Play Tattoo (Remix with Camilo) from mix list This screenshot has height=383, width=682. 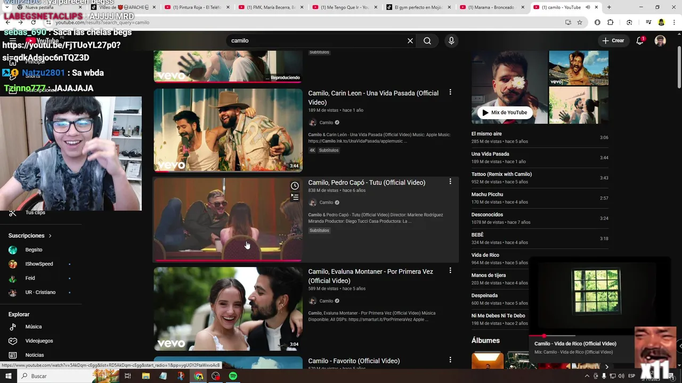540,178
